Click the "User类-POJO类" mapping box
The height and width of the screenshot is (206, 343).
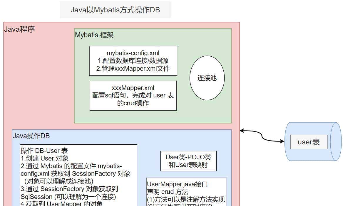pos(188,161)
